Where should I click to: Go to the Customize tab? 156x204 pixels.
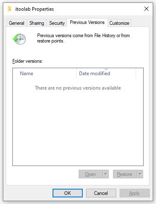tap(119, 23)
